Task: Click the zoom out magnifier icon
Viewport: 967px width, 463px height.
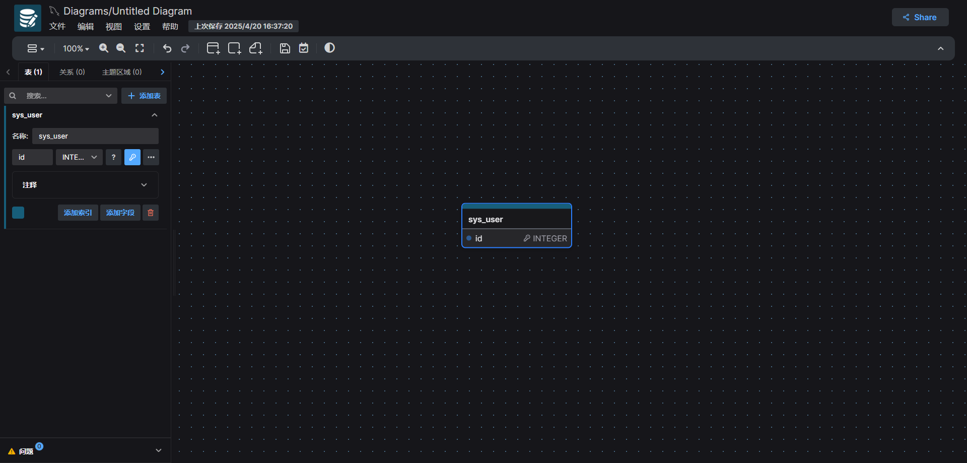Action: pyautogui.click(x=121, y=48)
